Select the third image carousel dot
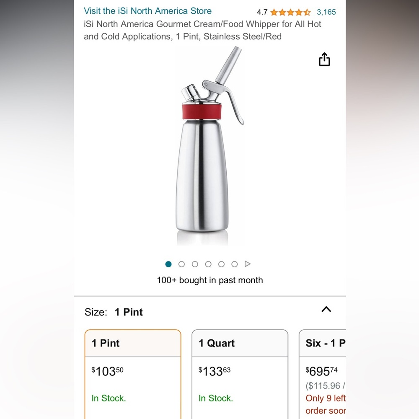 click(195, 264)
